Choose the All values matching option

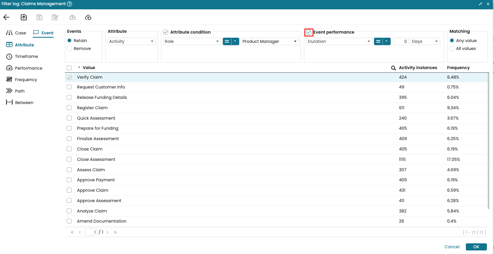click(x=452, y=49)
